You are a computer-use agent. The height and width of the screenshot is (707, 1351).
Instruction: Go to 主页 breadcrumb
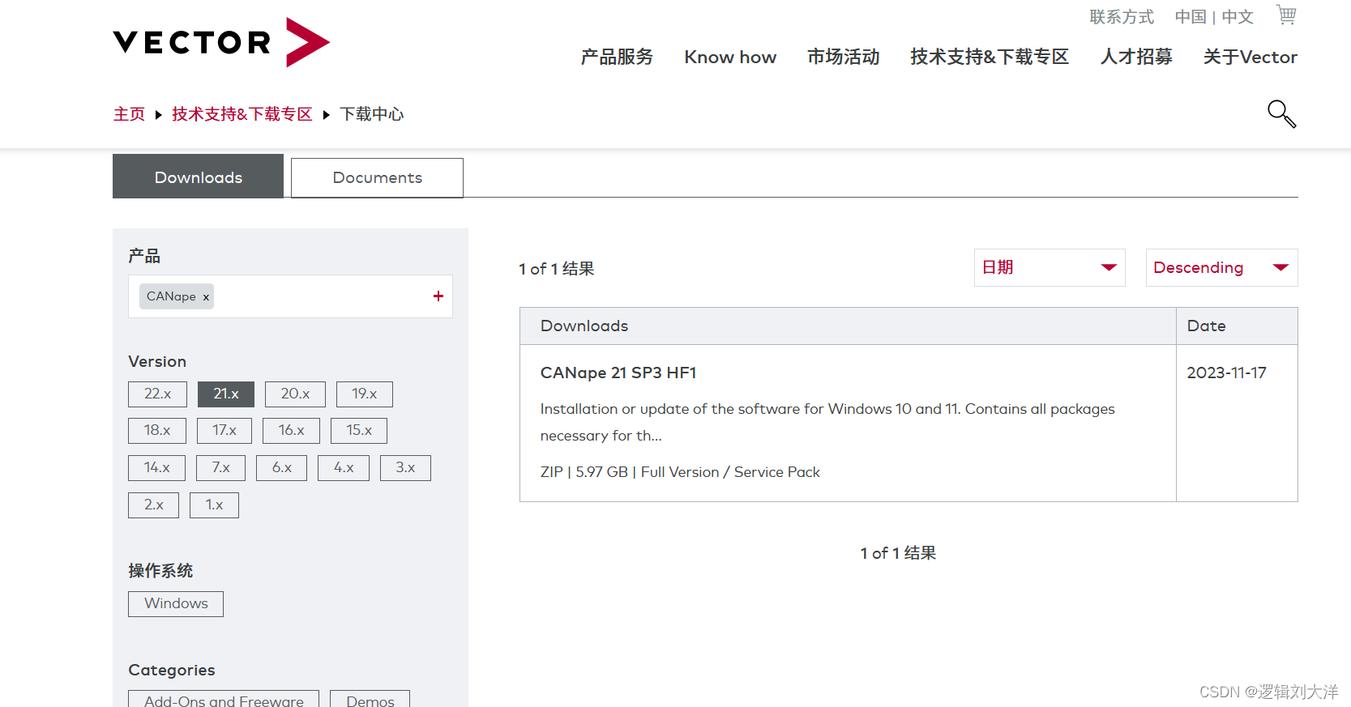[x=129, y=114]
